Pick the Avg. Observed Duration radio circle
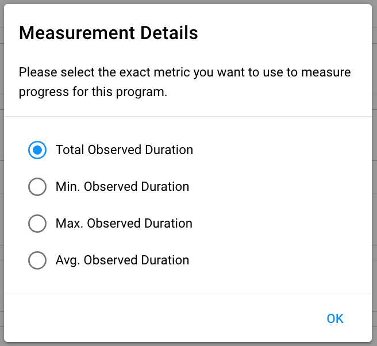 tap(37, 260)
